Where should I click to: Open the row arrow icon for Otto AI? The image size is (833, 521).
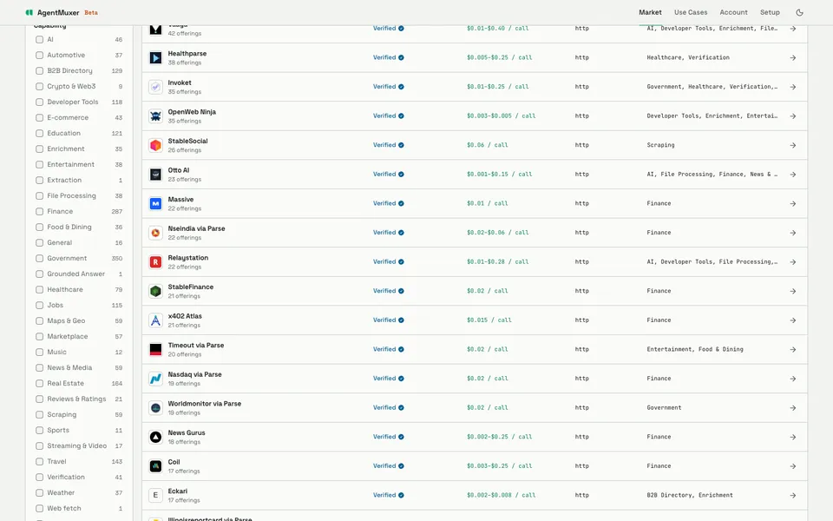click(792, 175)
